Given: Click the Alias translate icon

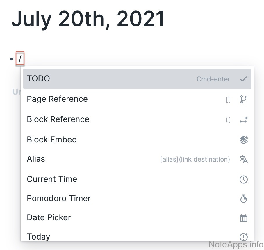Looking at the screenshot, I should tap(243, 159).
